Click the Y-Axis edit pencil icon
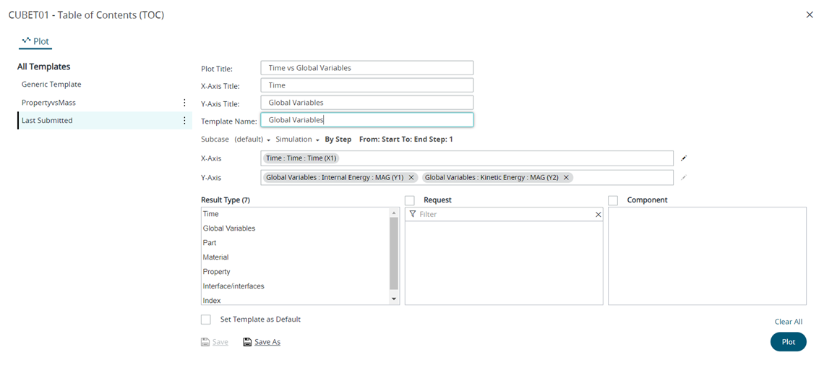The image size is (824, 368). [x=684, y=177]
